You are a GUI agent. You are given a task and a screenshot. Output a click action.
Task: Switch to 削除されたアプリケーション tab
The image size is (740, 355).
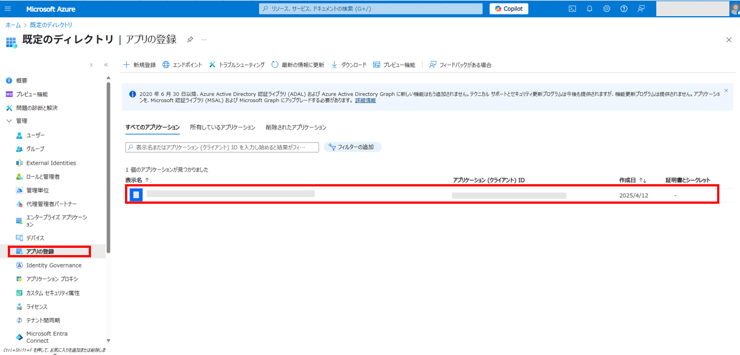296,127
